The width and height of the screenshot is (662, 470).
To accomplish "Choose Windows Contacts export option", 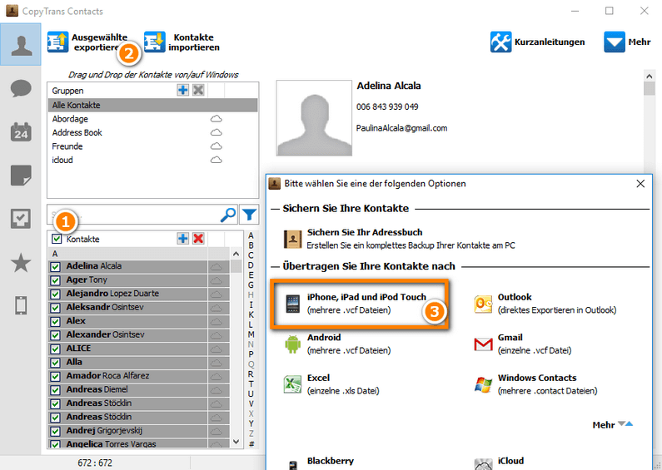I will point(535,384).
